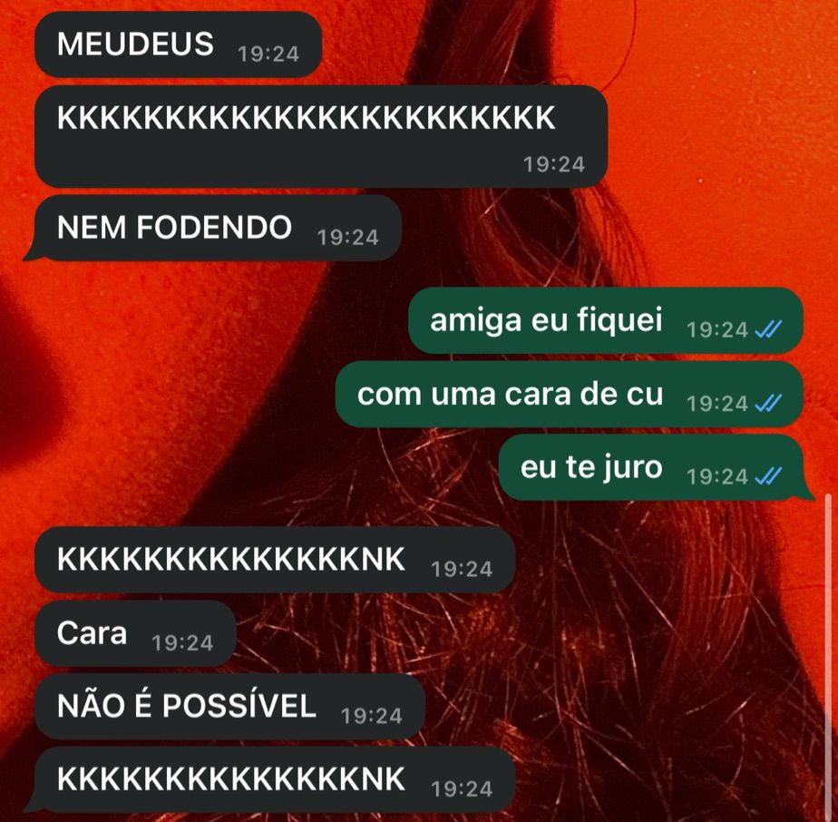Select the sent message "amiga eu fiquei"

(x=606, y=320)
